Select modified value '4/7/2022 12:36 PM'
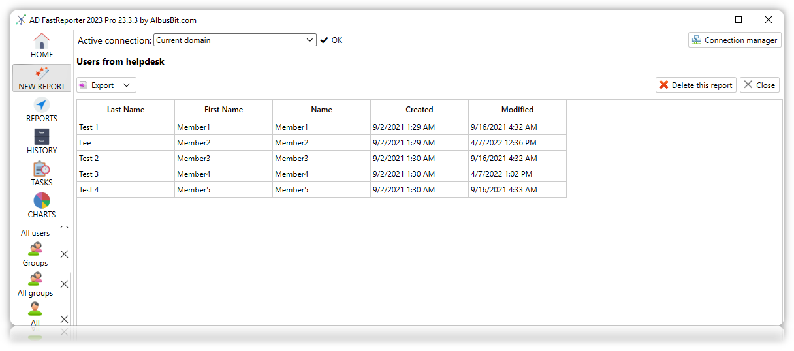Screen dimensions: 794x351 518,143
